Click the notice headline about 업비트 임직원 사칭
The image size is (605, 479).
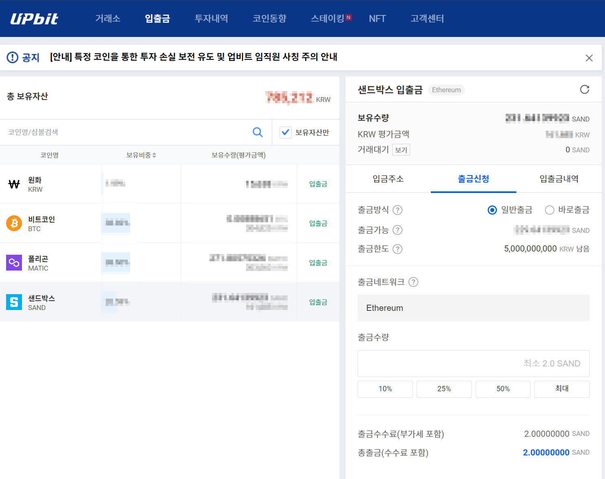coord(194,57)
